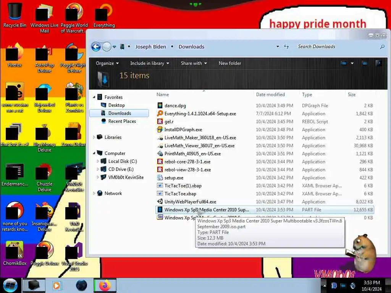Collapse the Computer tree node
Viewport: 391px width, 293px height.
pos(94,153)
